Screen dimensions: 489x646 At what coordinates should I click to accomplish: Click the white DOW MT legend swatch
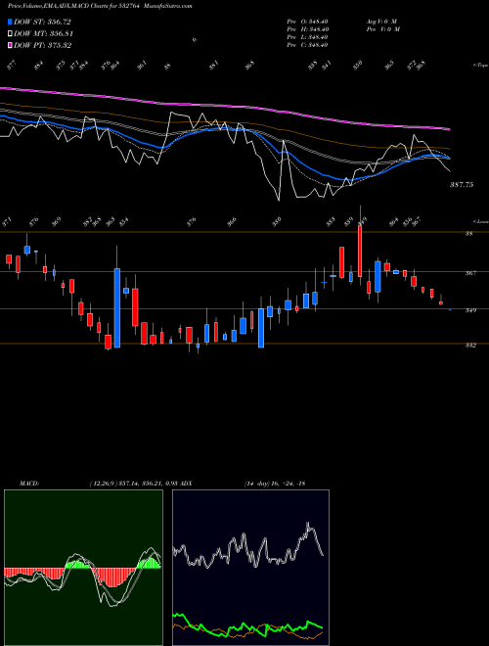[x=10, y=34]
